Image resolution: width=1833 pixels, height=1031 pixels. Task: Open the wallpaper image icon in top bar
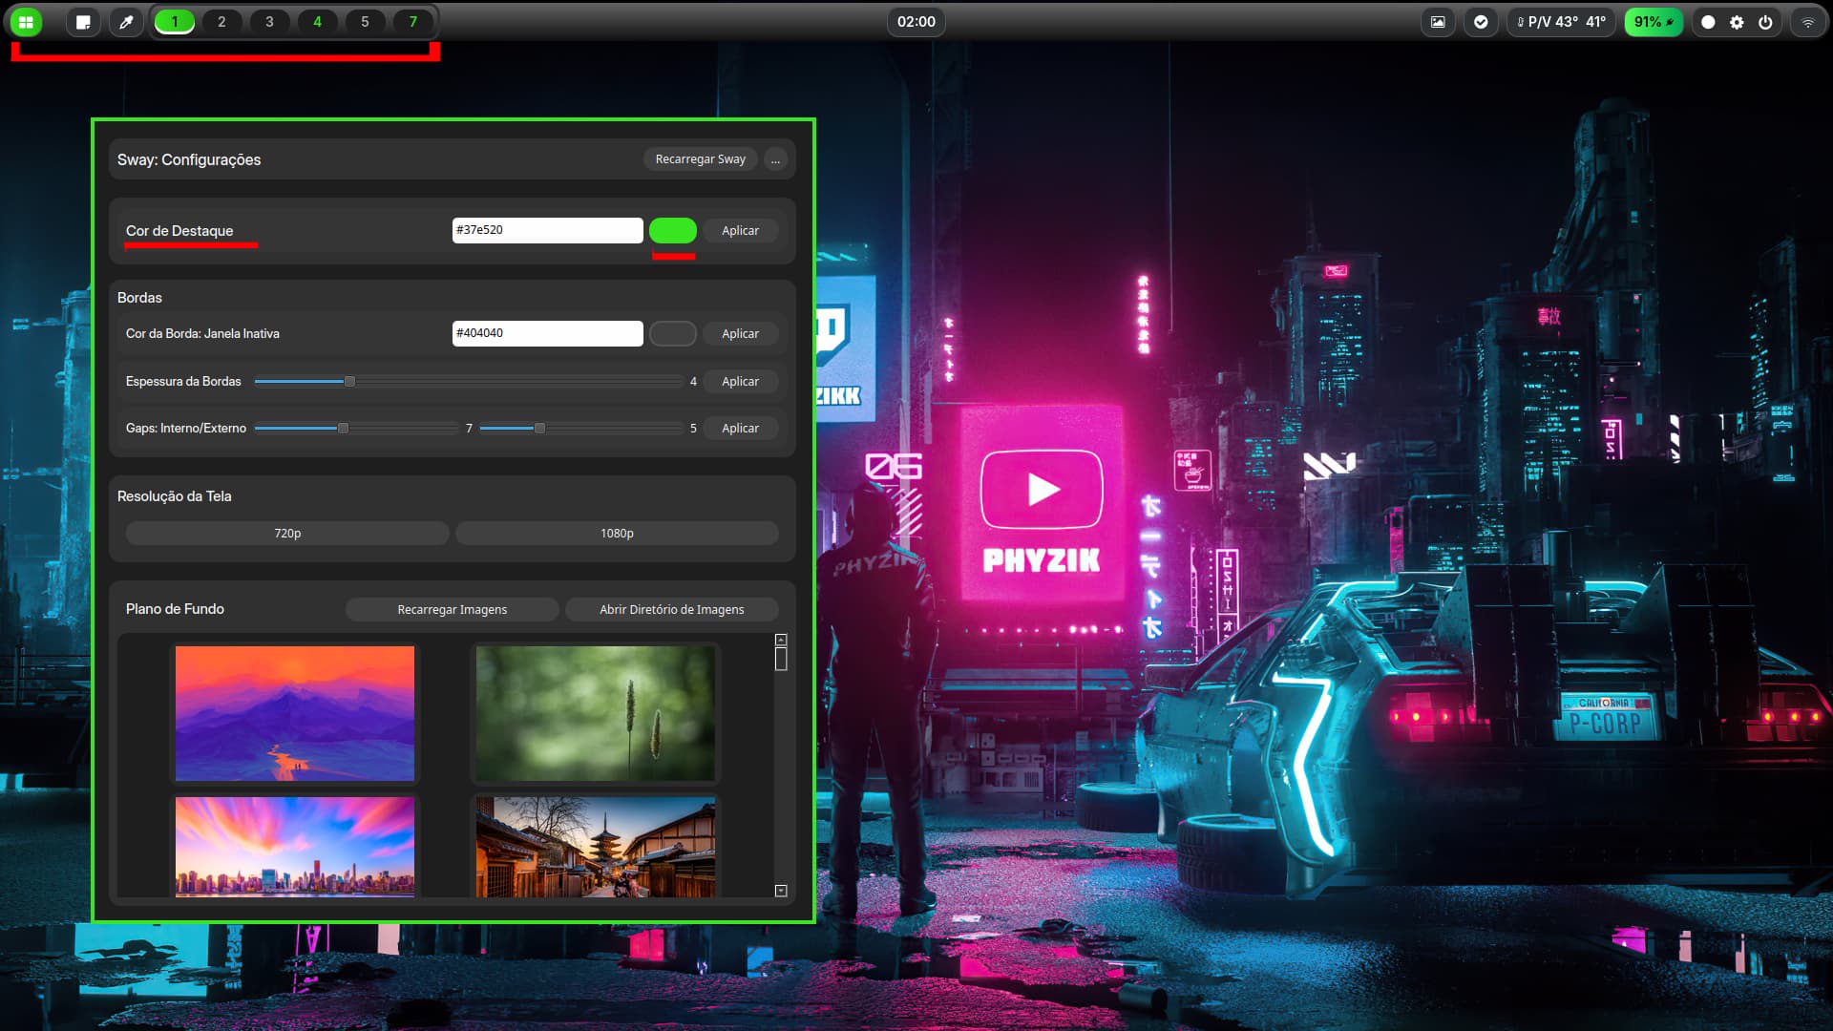coord(1438,22)
